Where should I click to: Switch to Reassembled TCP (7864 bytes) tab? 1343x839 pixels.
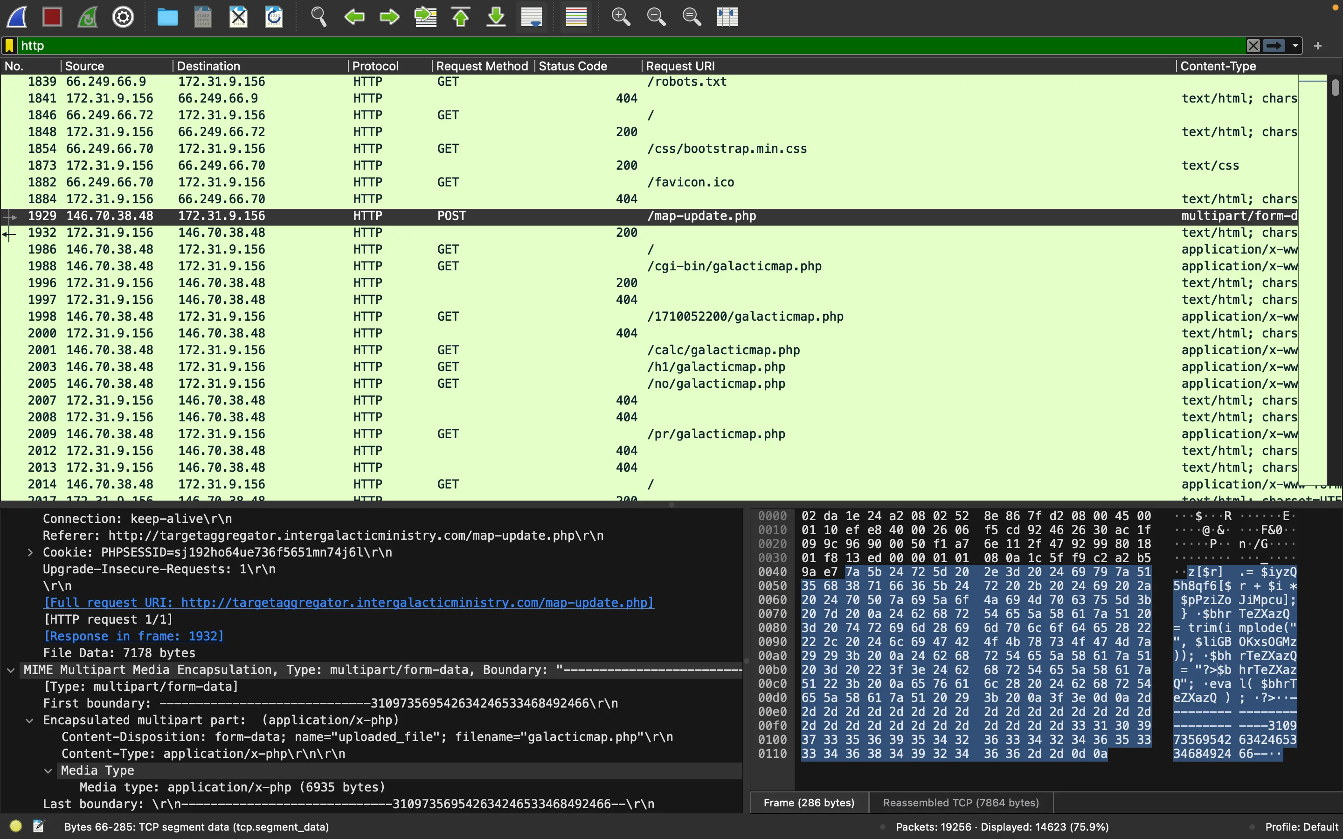pos(961,803)
